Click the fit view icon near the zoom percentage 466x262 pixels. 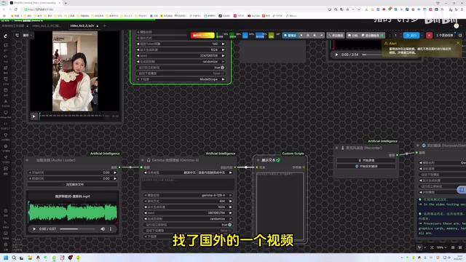(x=432, y=247)
